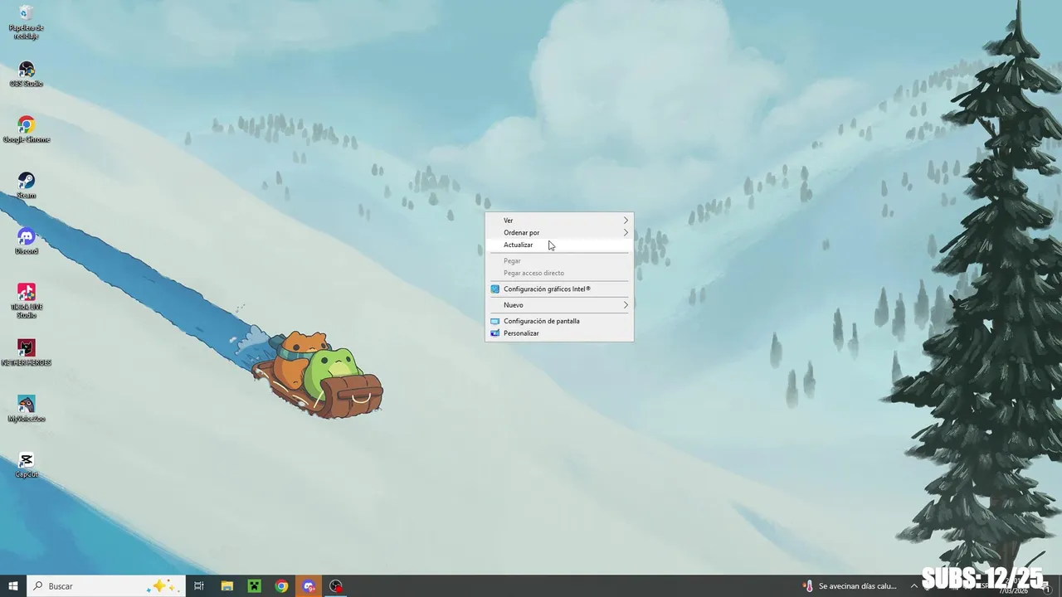Click the Buscar search field
The image size is (1062, 597).
pyautogui.click(x=105, y=586)
